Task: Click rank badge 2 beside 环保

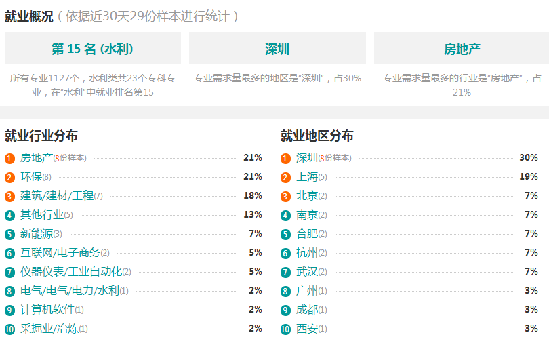Action: pyautogui.click(x=9, y=178)
